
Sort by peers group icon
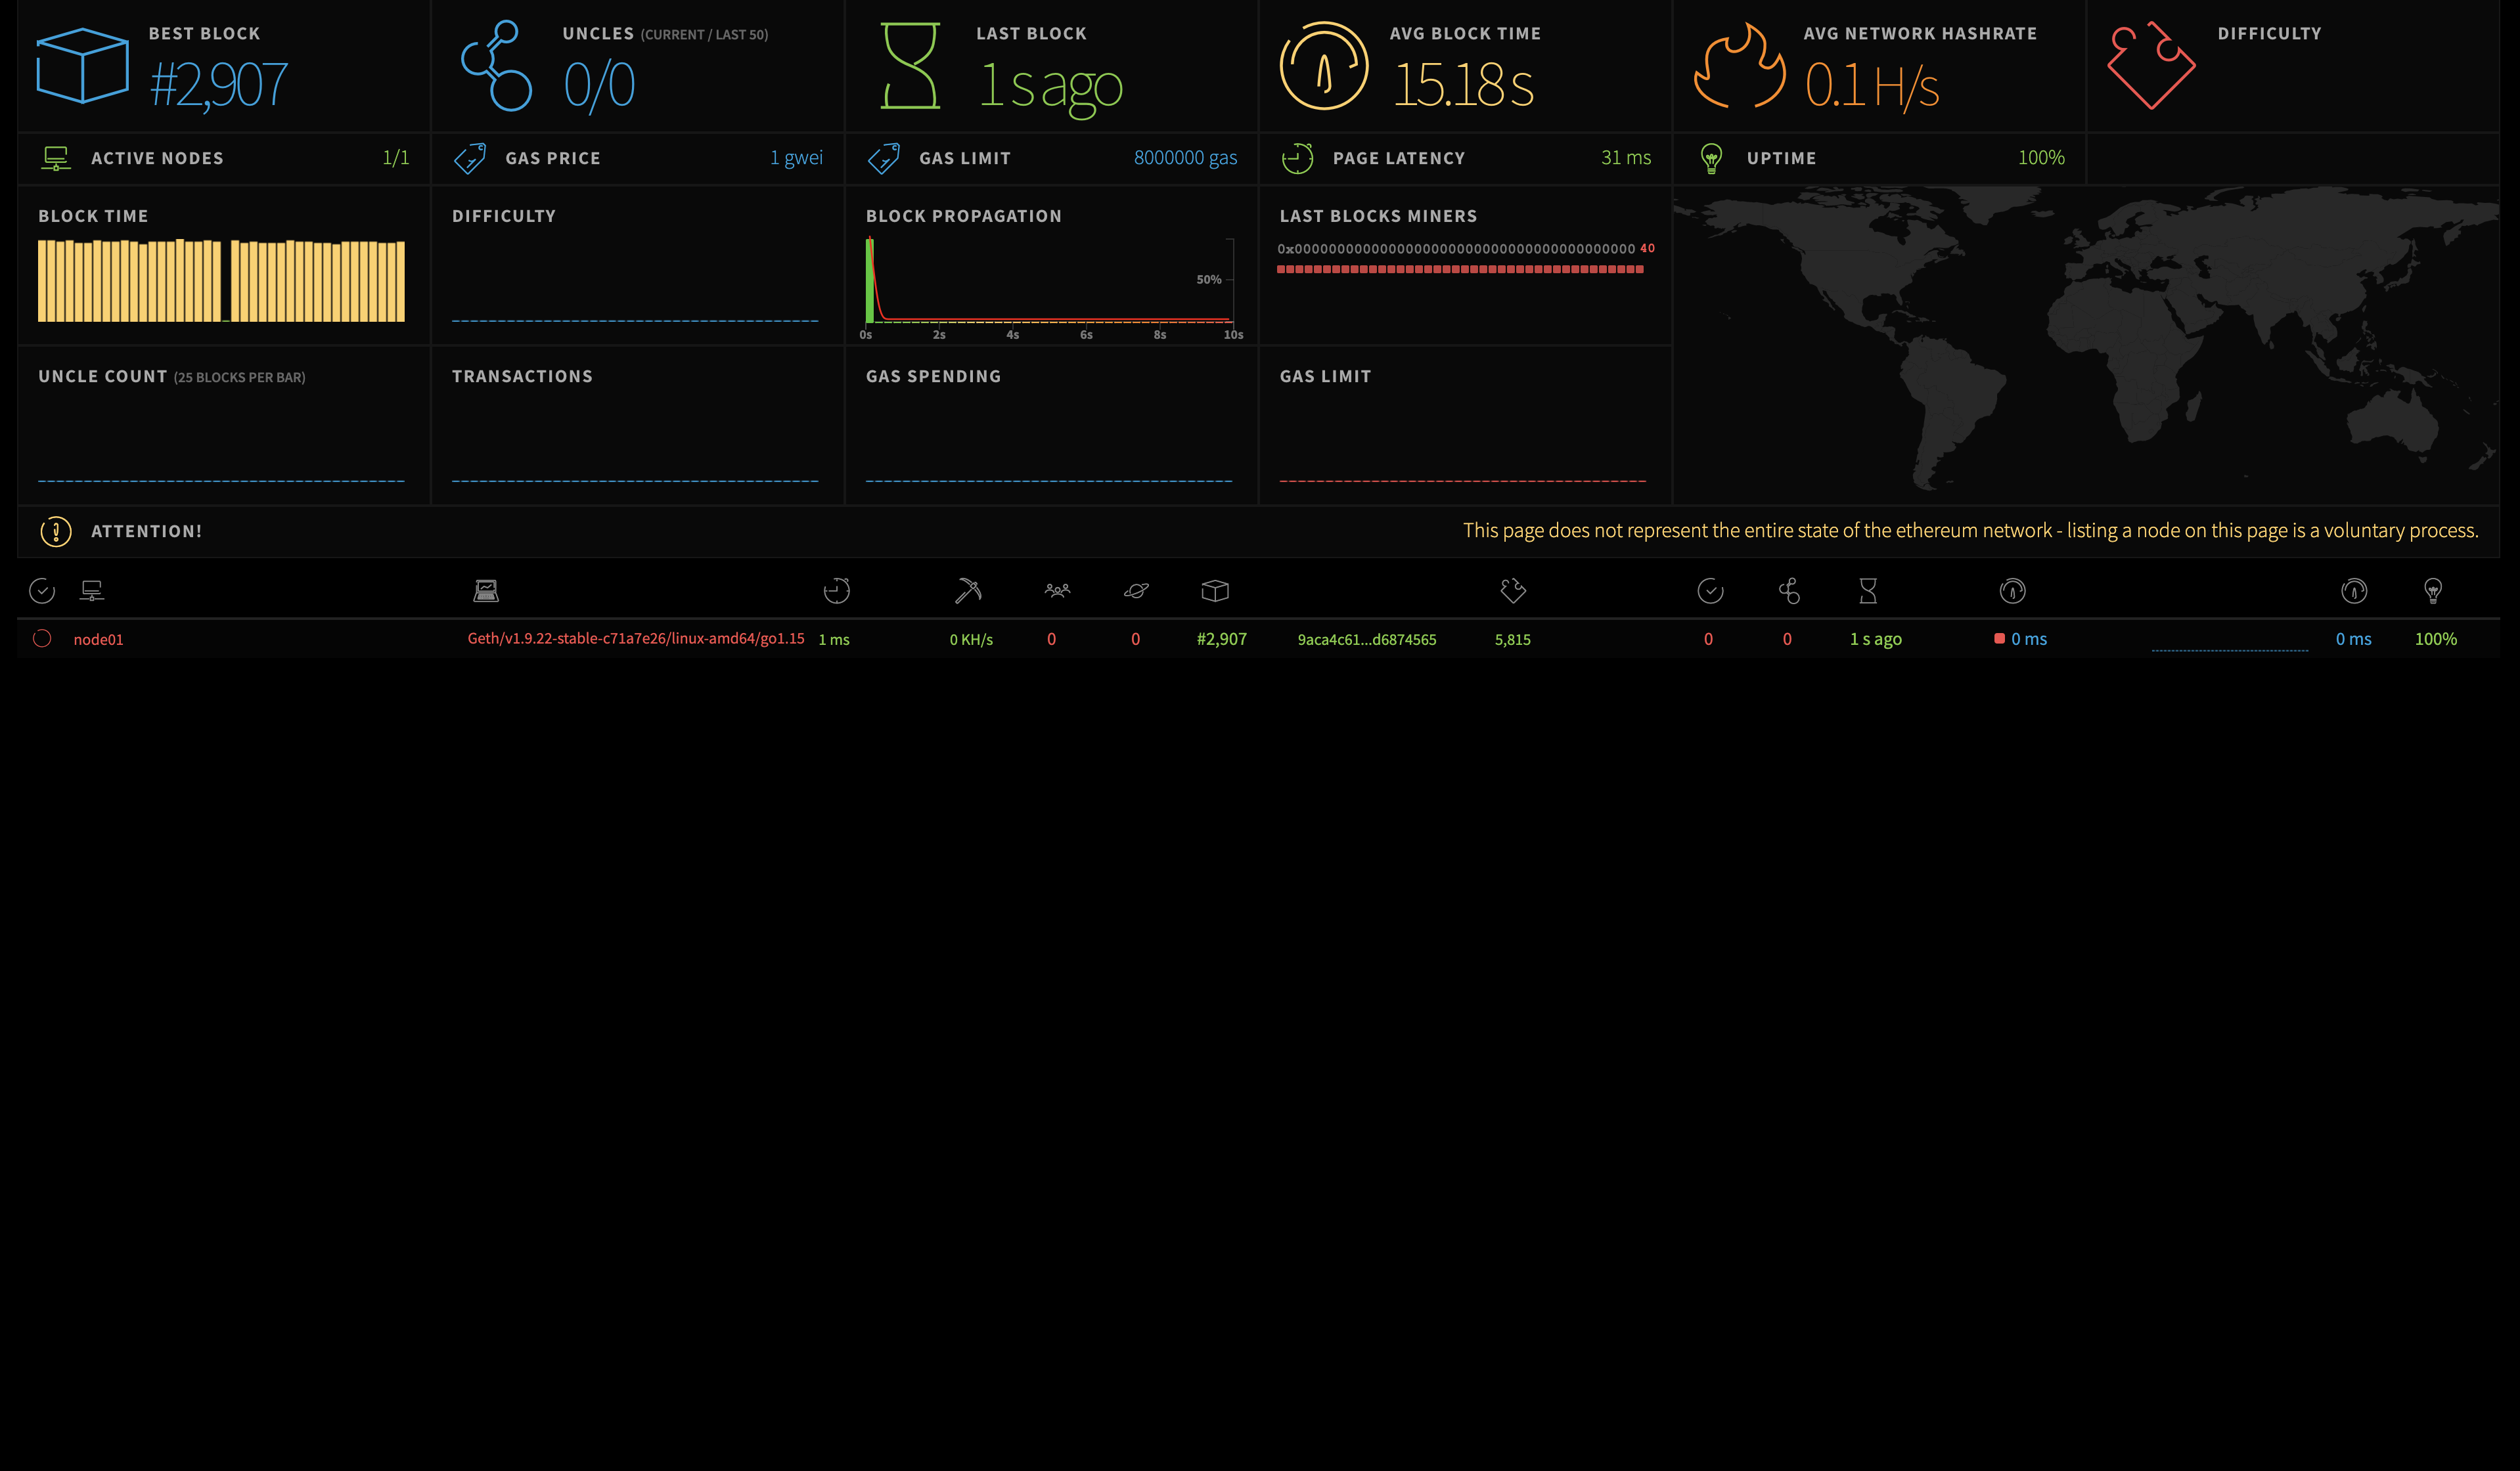pyautogui.click(x=1057, y=590)
